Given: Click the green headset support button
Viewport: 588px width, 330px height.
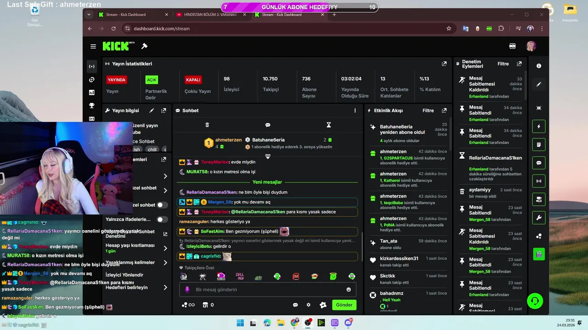Looking at the screenshot, I should pyautogui.click(x=535, y=301).
